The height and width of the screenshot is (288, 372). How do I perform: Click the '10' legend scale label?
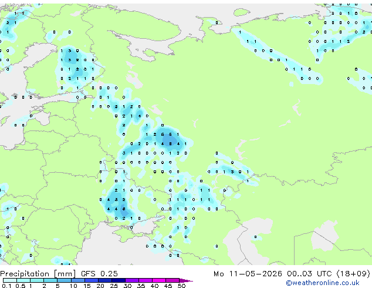(73, 286)
